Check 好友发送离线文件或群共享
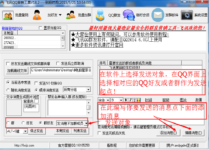This screenshot has width=209, height=150. coord(8,64)
